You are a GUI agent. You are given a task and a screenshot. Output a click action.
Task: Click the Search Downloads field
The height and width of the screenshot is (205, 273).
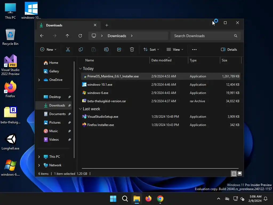click(206, 36)
